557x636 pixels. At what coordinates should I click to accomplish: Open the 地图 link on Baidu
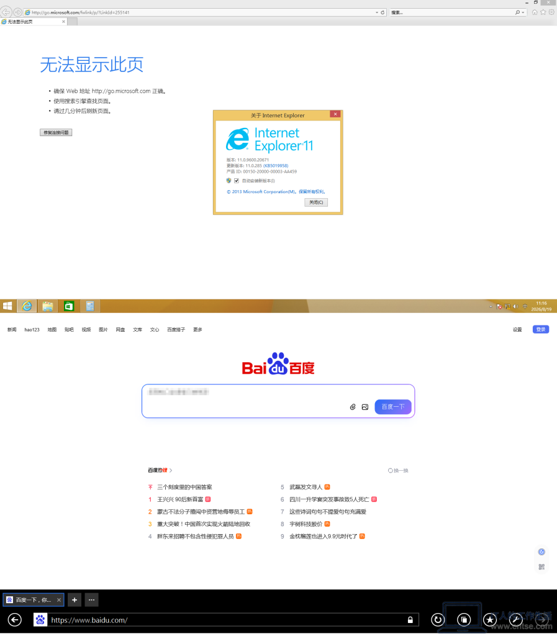[x=52, y=330]
